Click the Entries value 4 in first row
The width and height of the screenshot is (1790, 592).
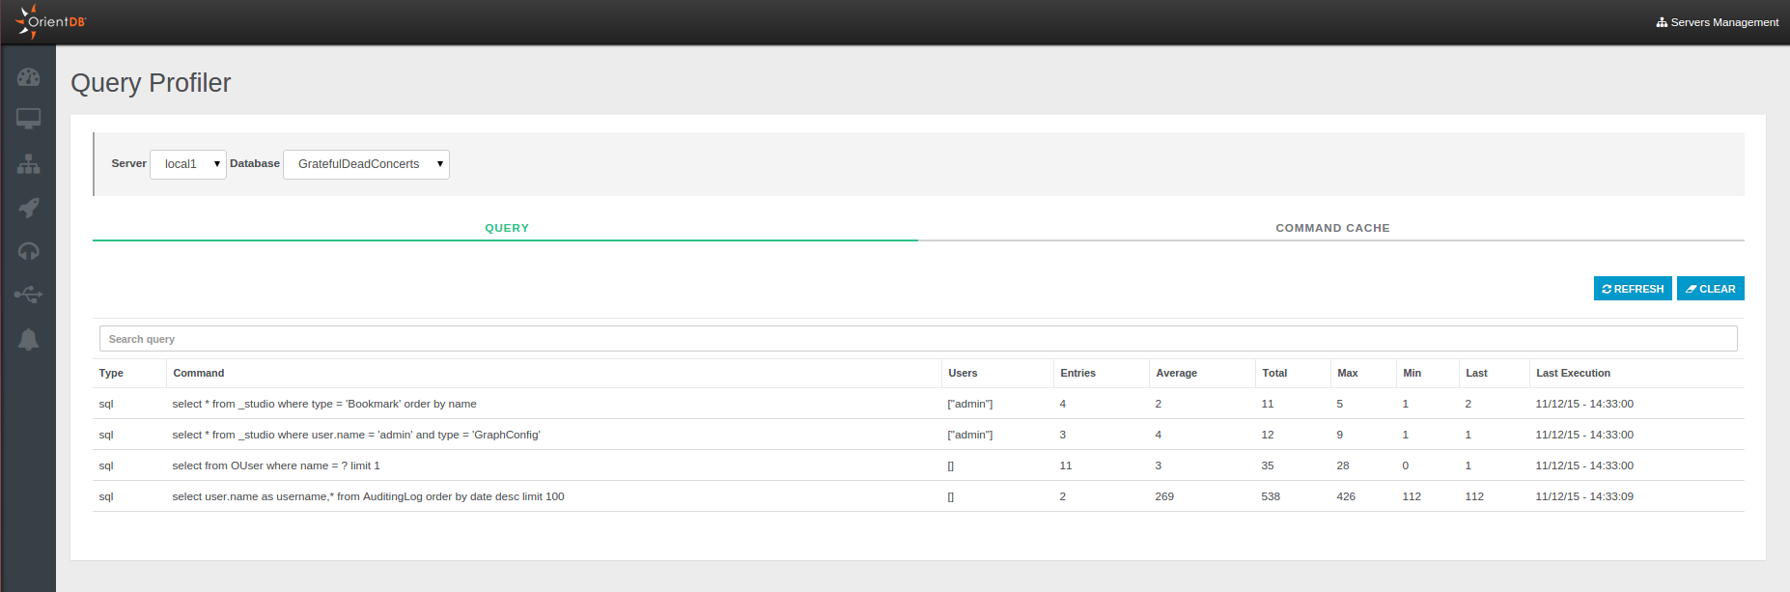pyautogui.click(x=1063, y=404)
